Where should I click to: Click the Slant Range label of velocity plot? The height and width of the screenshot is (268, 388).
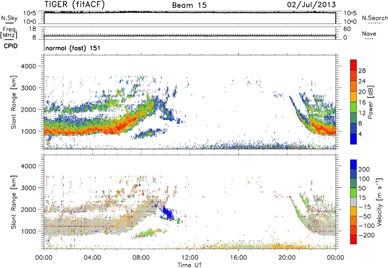point(14,202)
